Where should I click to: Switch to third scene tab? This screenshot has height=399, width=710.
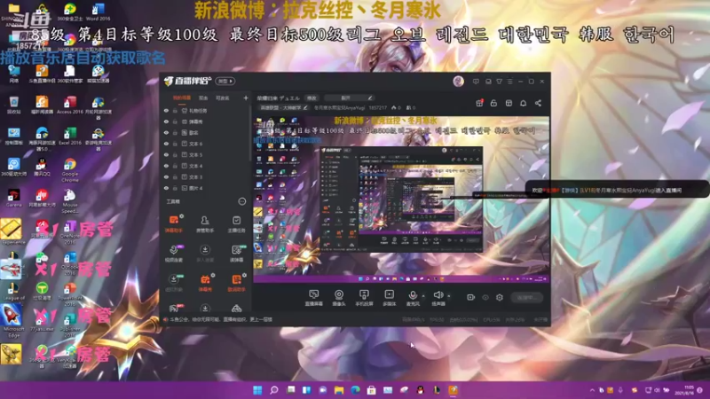coord(223,98)
